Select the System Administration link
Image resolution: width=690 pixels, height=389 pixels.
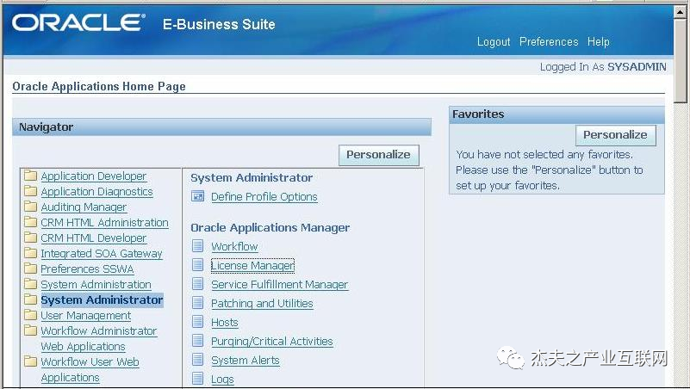(x=96, y=284)
